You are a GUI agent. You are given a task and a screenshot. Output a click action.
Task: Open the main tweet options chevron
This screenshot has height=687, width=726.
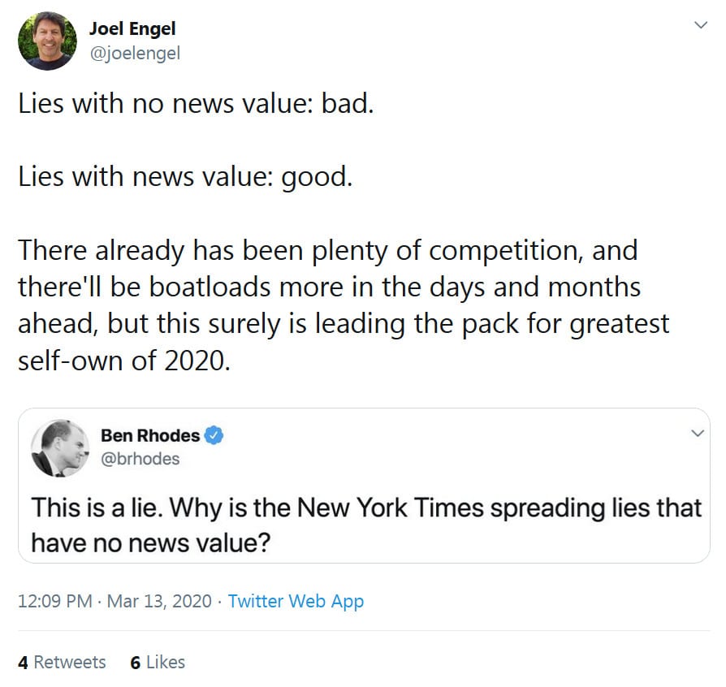pos(700,25)
